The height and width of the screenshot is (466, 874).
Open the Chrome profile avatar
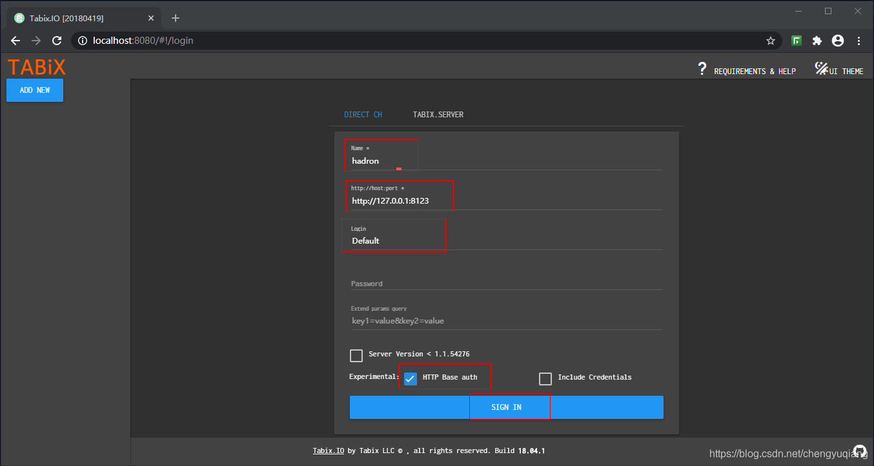(x=838, y=41)
